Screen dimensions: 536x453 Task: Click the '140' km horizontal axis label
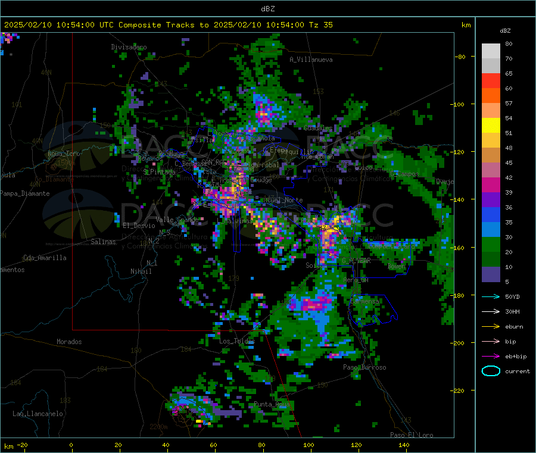[x=404, y=445]
